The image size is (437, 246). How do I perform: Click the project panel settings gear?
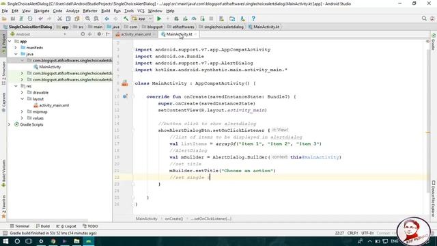click(x=99, y=34)
